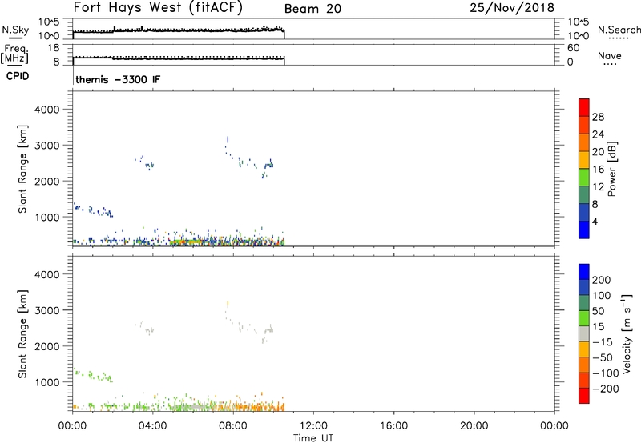Select red bottom segment of Velocity colorbar
641x443 pixels.
(x=584, y=396)
